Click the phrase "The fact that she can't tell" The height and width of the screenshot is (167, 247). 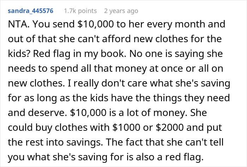tap(165, 142)
